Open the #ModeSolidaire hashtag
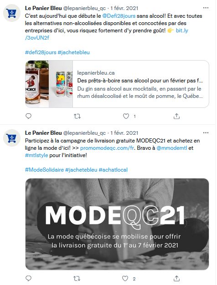 pyautogui.click(x=44, y=170)
